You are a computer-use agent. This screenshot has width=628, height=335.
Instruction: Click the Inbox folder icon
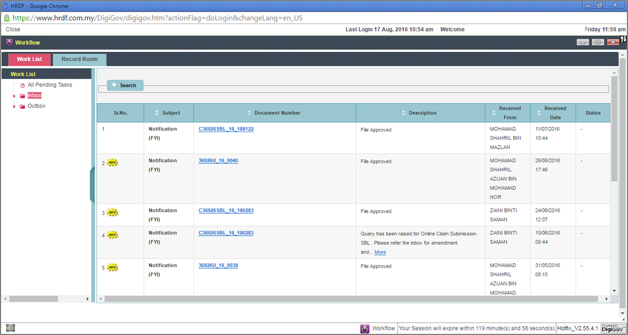click(x=22, y=96)
